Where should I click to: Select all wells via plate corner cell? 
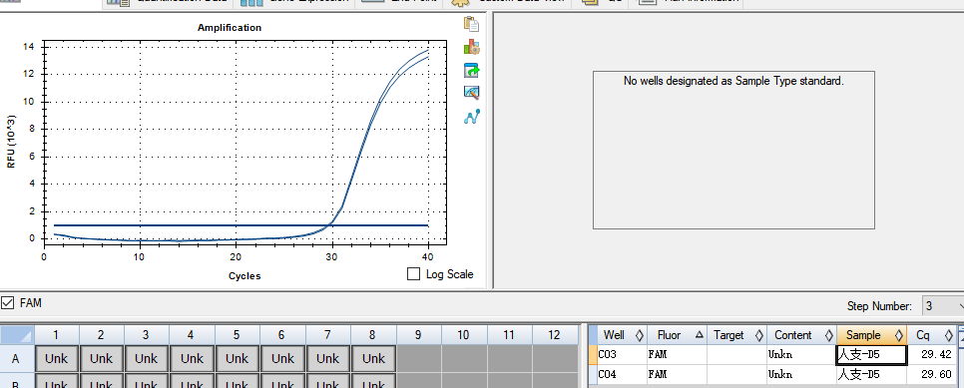pos(17,334)
